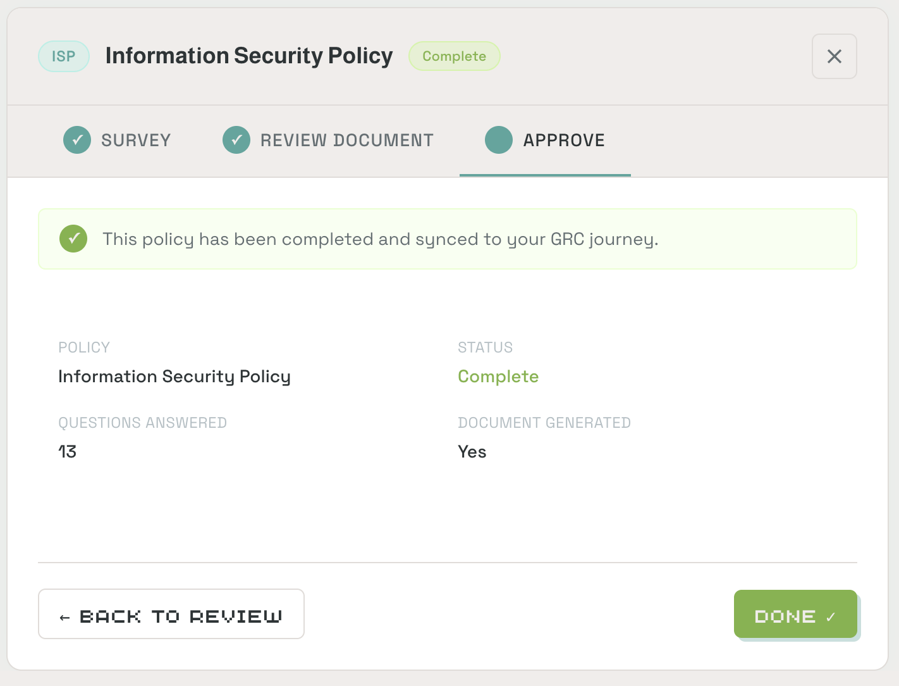The width and height of the screenshot is (899, 686).
Task: Switch to the Review Document step
Action: (328, 140)
